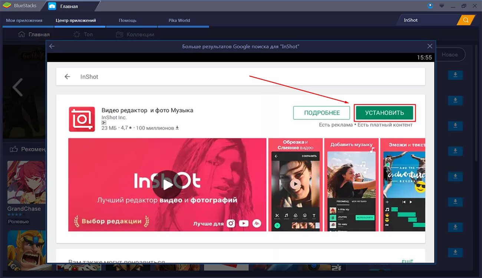
Task: Focus the BlueStacks search field containing InShot
Action: point(428,20)
